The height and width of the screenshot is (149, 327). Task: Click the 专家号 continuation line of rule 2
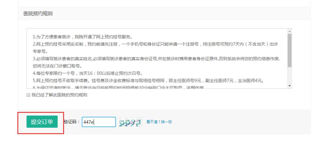[x=40, y=51]
